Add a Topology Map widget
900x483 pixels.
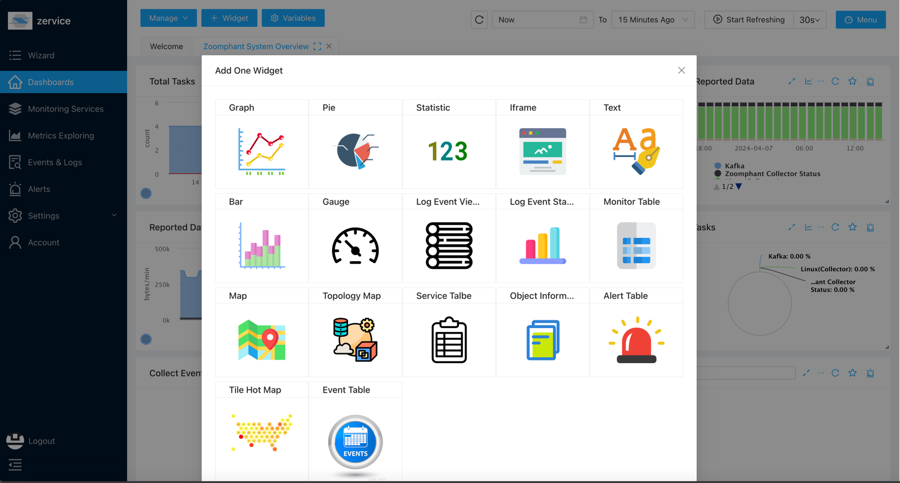click(x=355, y=340)
